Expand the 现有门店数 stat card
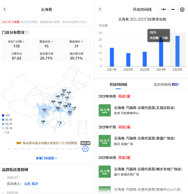Screen dimensions: 188x194 pos(16,44)
